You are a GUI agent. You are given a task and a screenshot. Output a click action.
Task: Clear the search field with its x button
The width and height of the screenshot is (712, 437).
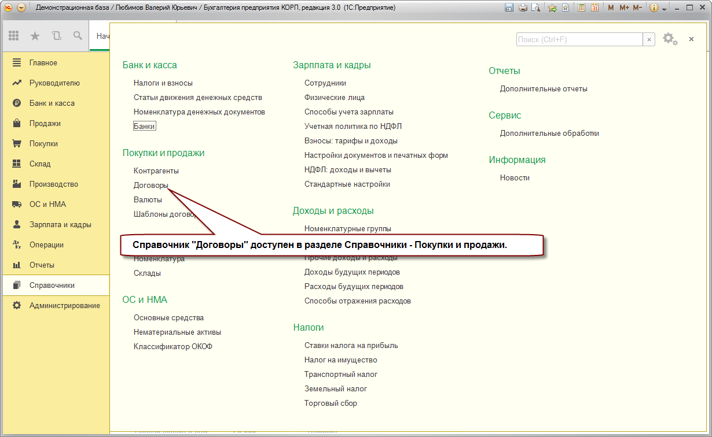pyautogui.click(x=649, y=39)
